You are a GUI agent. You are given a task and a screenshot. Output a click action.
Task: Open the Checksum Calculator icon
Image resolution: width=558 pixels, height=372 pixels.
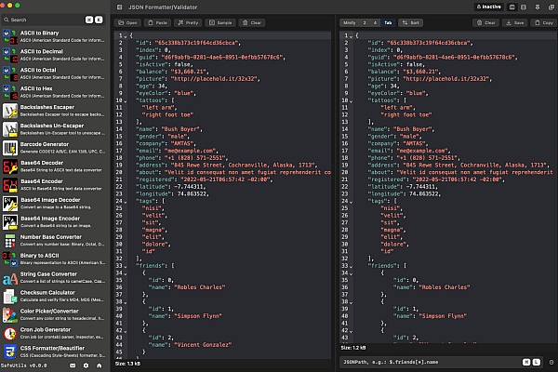point(10,296)
